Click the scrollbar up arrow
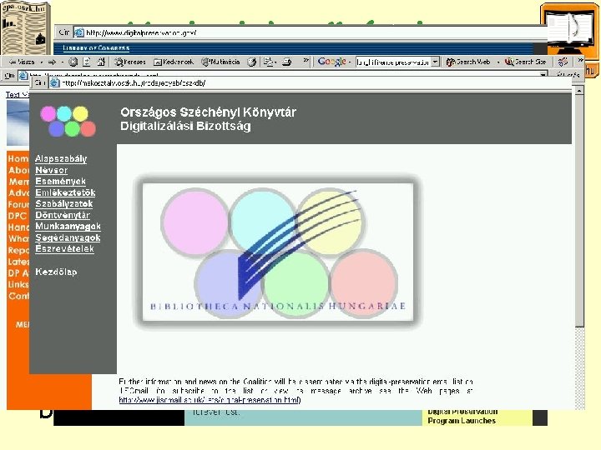 pyautogui.click(x=579, y=91)
